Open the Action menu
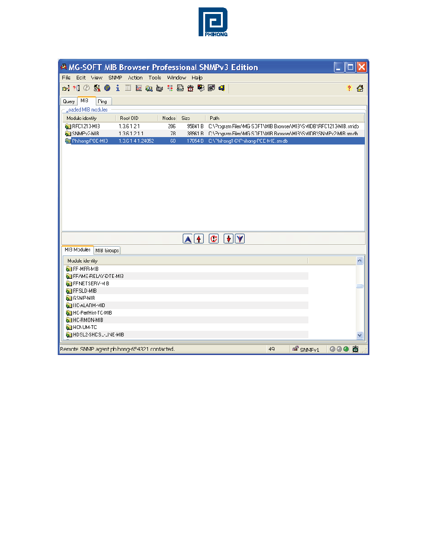The height and width of the screenshot is (552, 427). (135, 78)
